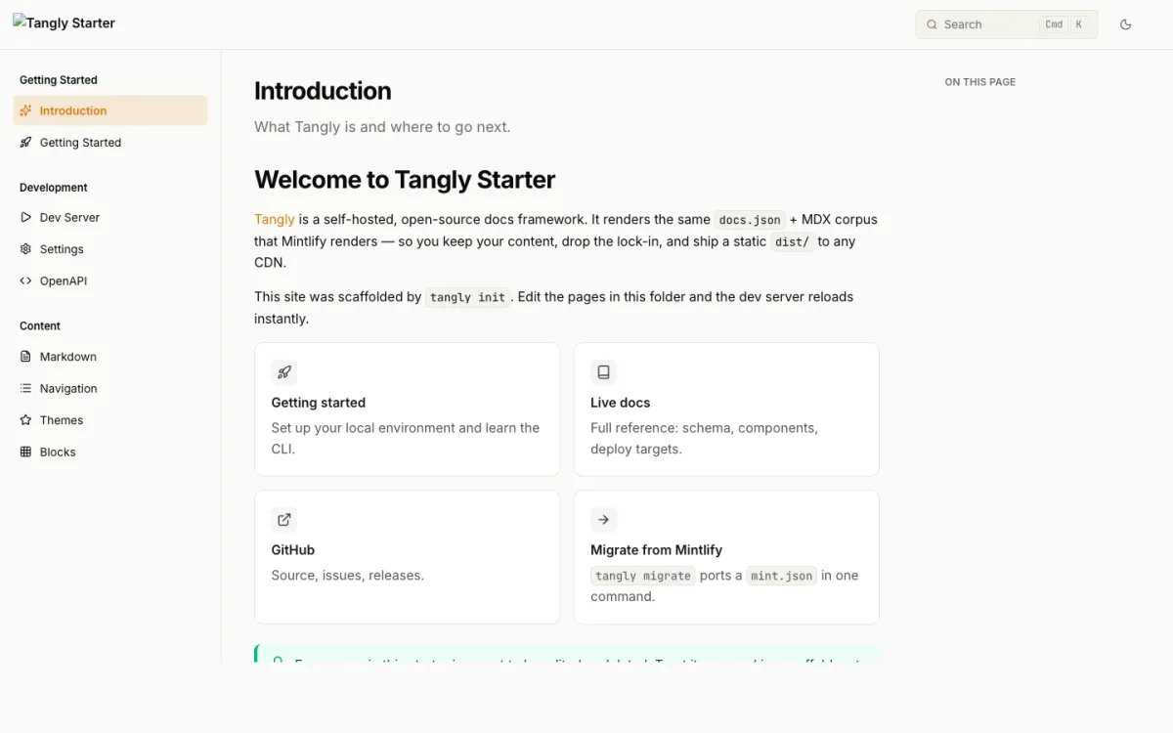Click the magnifier icon in search box

(x=932, y=24)
